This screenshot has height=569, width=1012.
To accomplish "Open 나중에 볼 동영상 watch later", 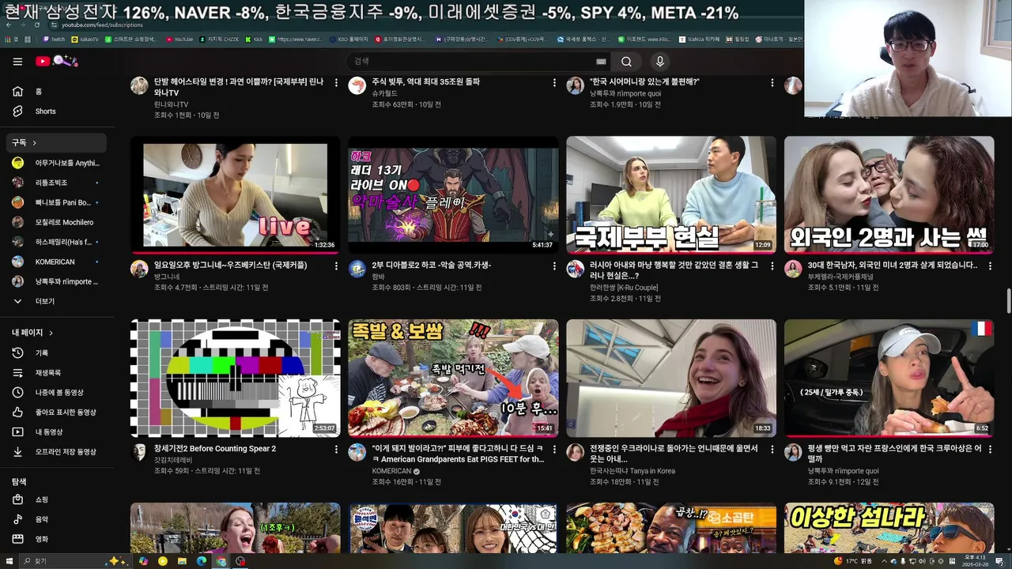I will tap(57, 393).
